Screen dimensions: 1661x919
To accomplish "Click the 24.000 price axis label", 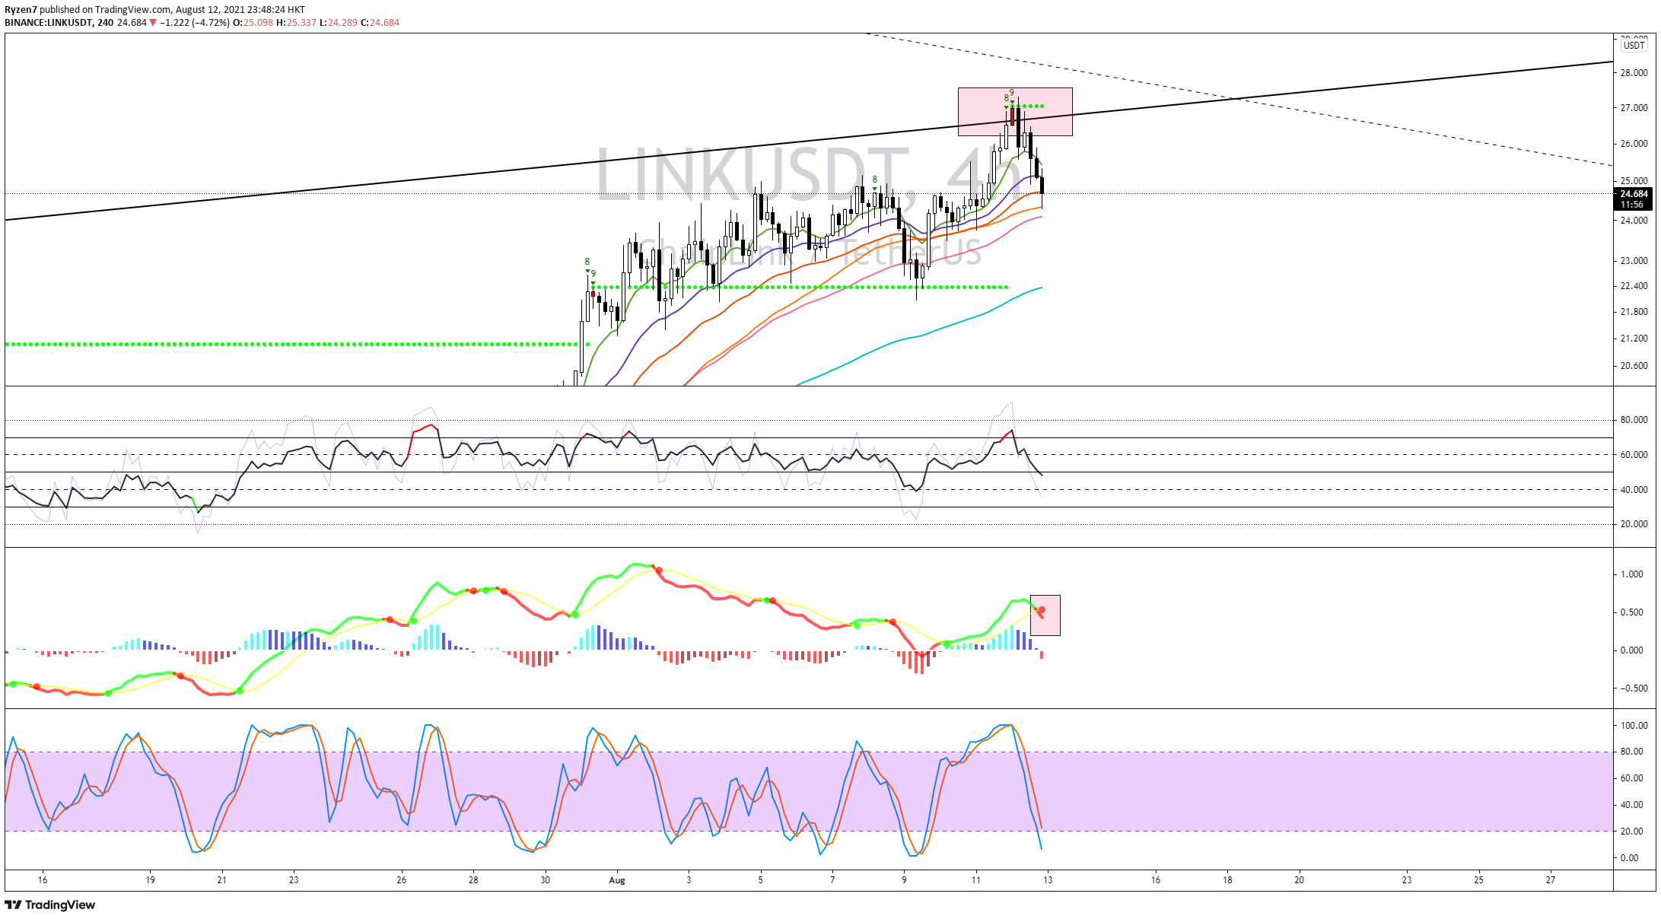I will pyautogui.click(x=1634, y=221).
